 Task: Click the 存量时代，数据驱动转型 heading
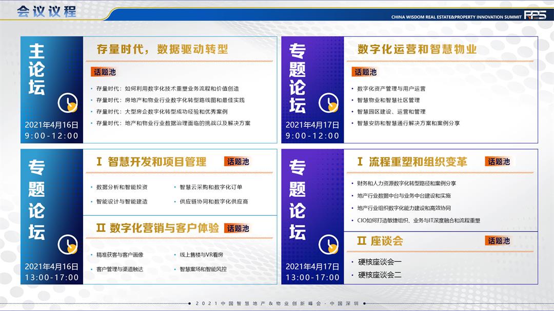(x=162, y=49)
